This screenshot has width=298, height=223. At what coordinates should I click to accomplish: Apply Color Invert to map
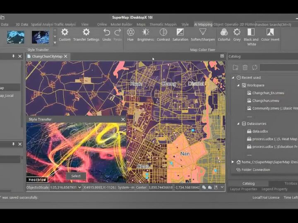[x=270, y=35]
